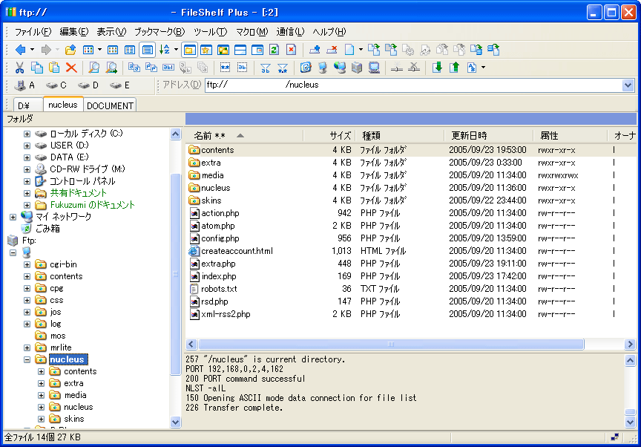This screenshot has height=447, width=641.
Task: Click the connect cable spark icon
Action: 396,68
